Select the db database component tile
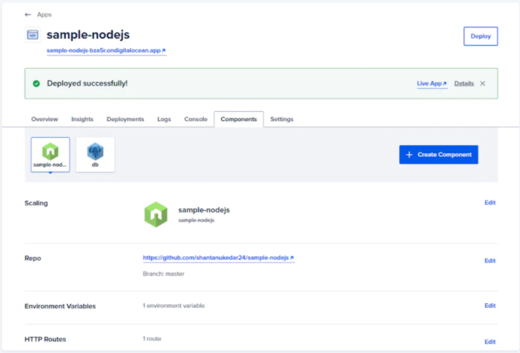The image size is (520, 353). coord(95,154)
